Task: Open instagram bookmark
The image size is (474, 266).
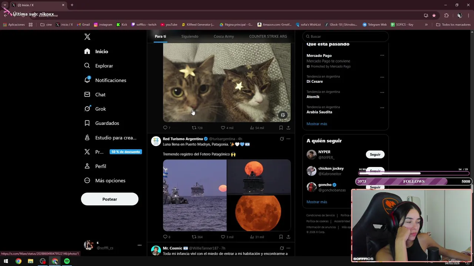Action: coord(103,25)
